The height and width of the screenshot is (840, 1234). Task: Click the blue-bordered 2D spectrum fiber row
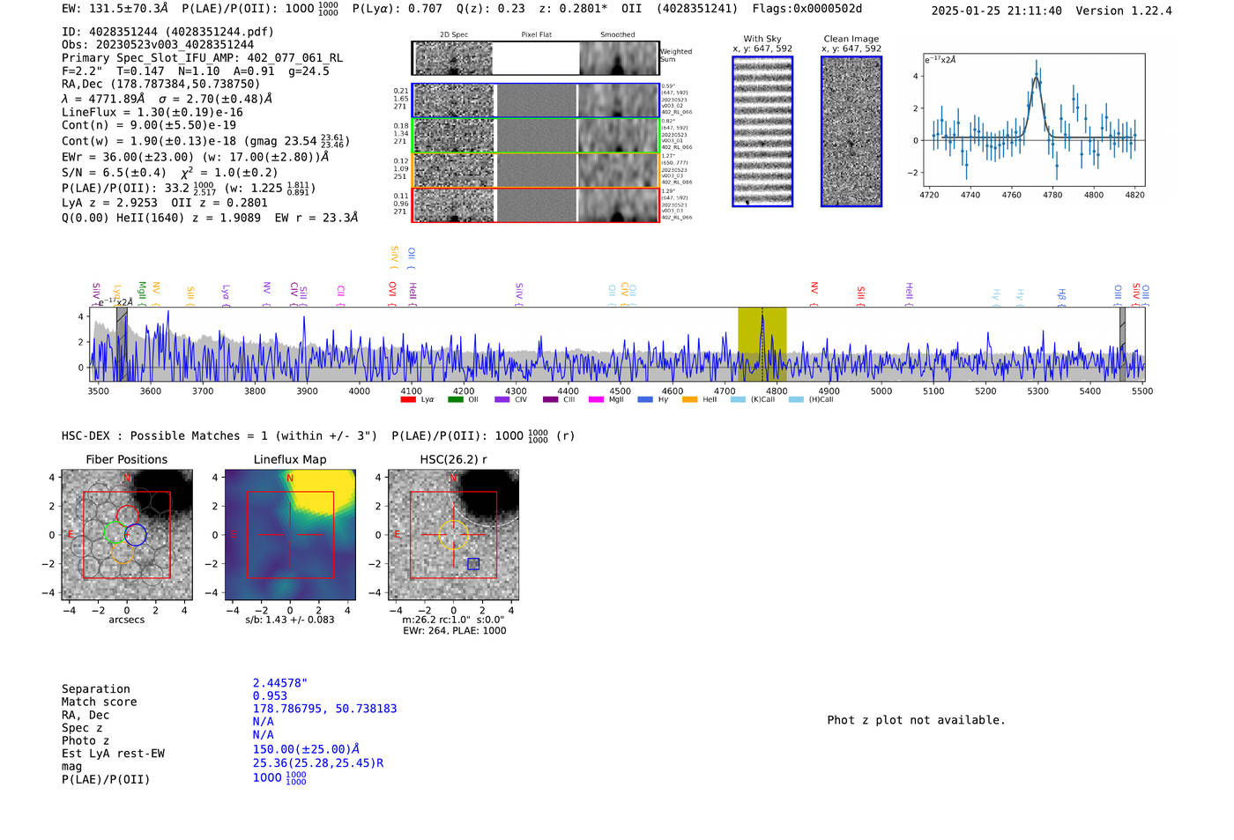pyautogui.click(x=535, y=100)
